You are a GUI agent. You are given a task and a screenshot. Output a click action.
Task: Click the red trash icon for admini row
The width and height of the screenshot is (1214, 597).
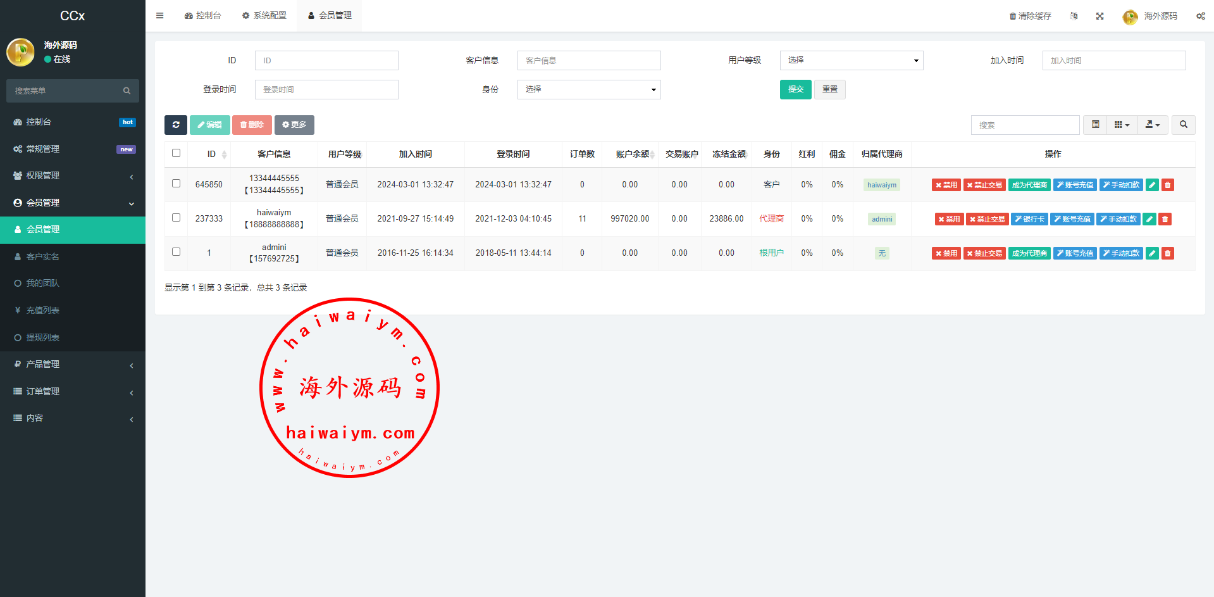(x=1167, y=253)
